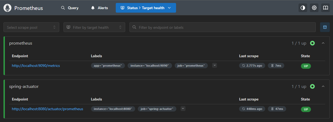Open the Alerts page
The height and width of the screenshot is (122, 333).
point(99,8)
